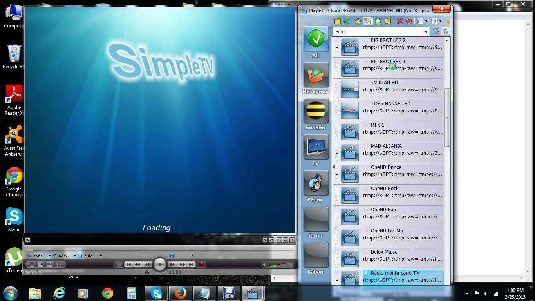Screen dimensions: 535x301
Task: Click the fast forward button
Action: pos(172,265)
